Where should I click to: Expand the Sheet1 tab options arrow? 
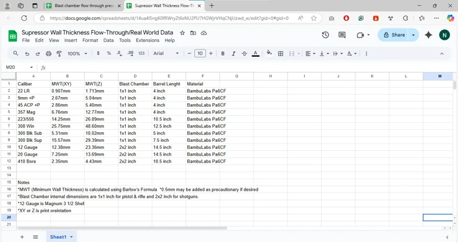pyautogui.click(x=72, y=237)
